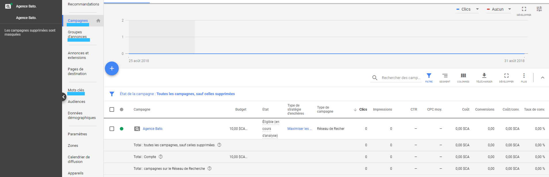
Task: Open Appareils in sidebar
Action: click(x=76, y=173)
